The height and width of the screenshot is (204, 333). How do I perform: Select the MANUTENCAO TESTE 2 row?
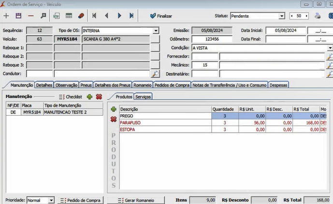[55, 112]
